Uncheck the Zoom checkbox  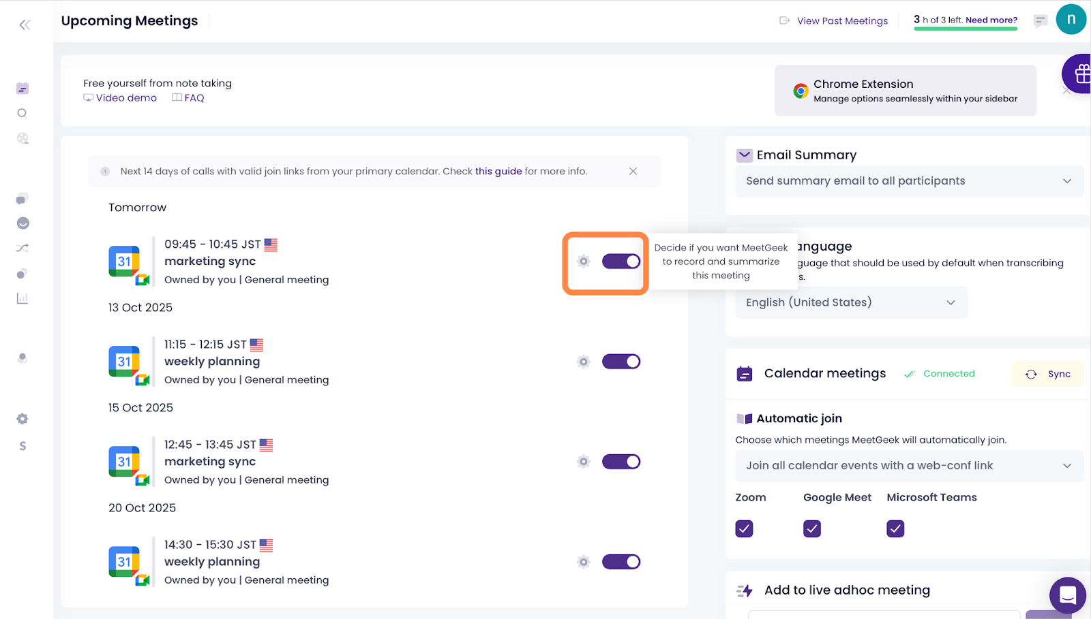tap(744, 528)
